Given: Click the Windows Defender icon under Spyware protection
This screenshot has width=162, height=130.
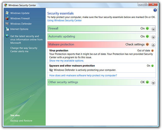Looking at the screenshot, I should pos(51,70).
